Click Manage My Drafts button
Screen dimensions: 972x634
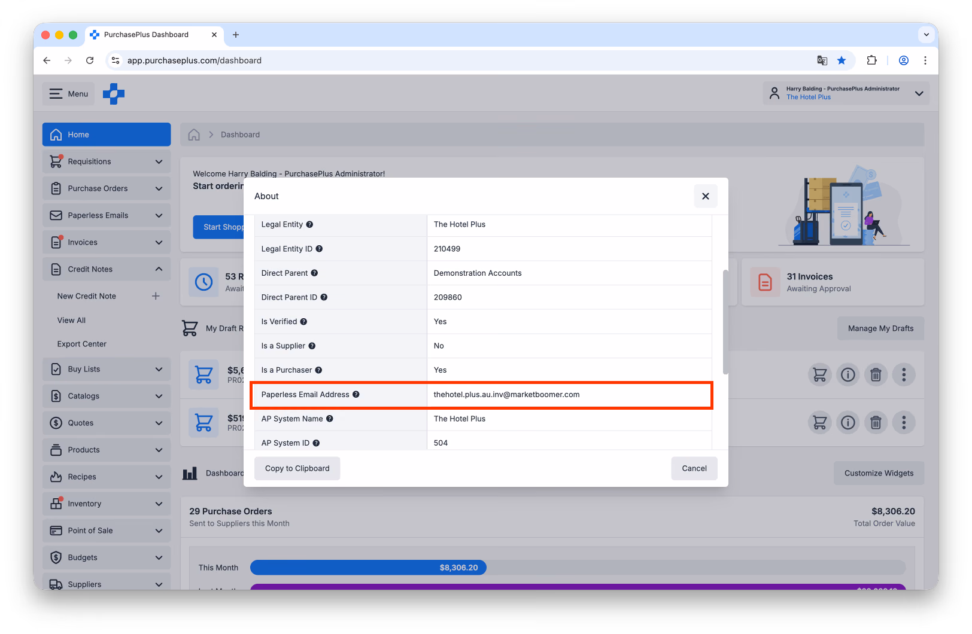tap(880, 328)
